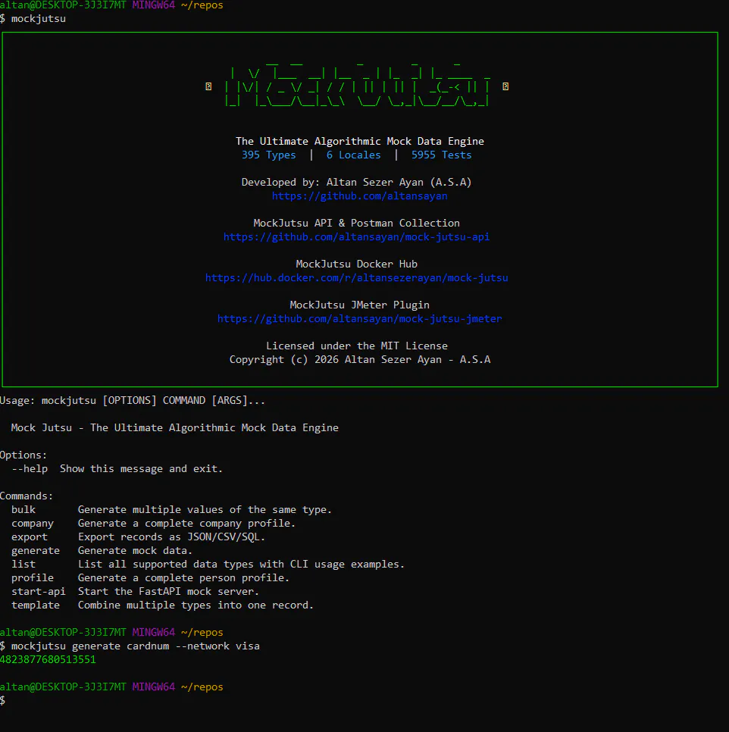Click the 'Generate mock data.' description
The height and width of the screenshot is (732, 729).
coord(135,551)
